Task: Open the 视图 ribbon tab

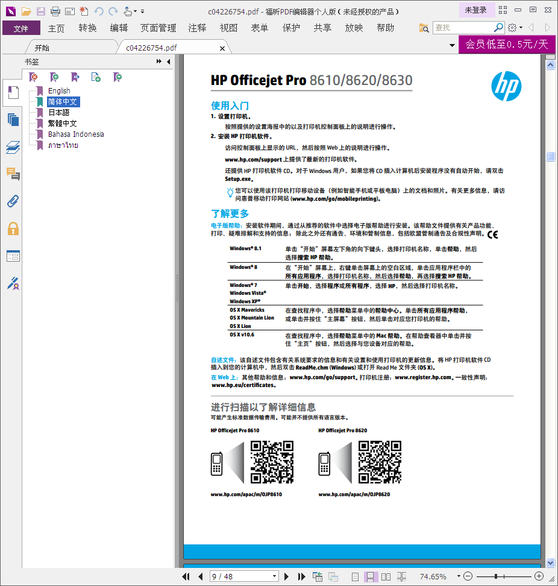Action: coord(228,28)
